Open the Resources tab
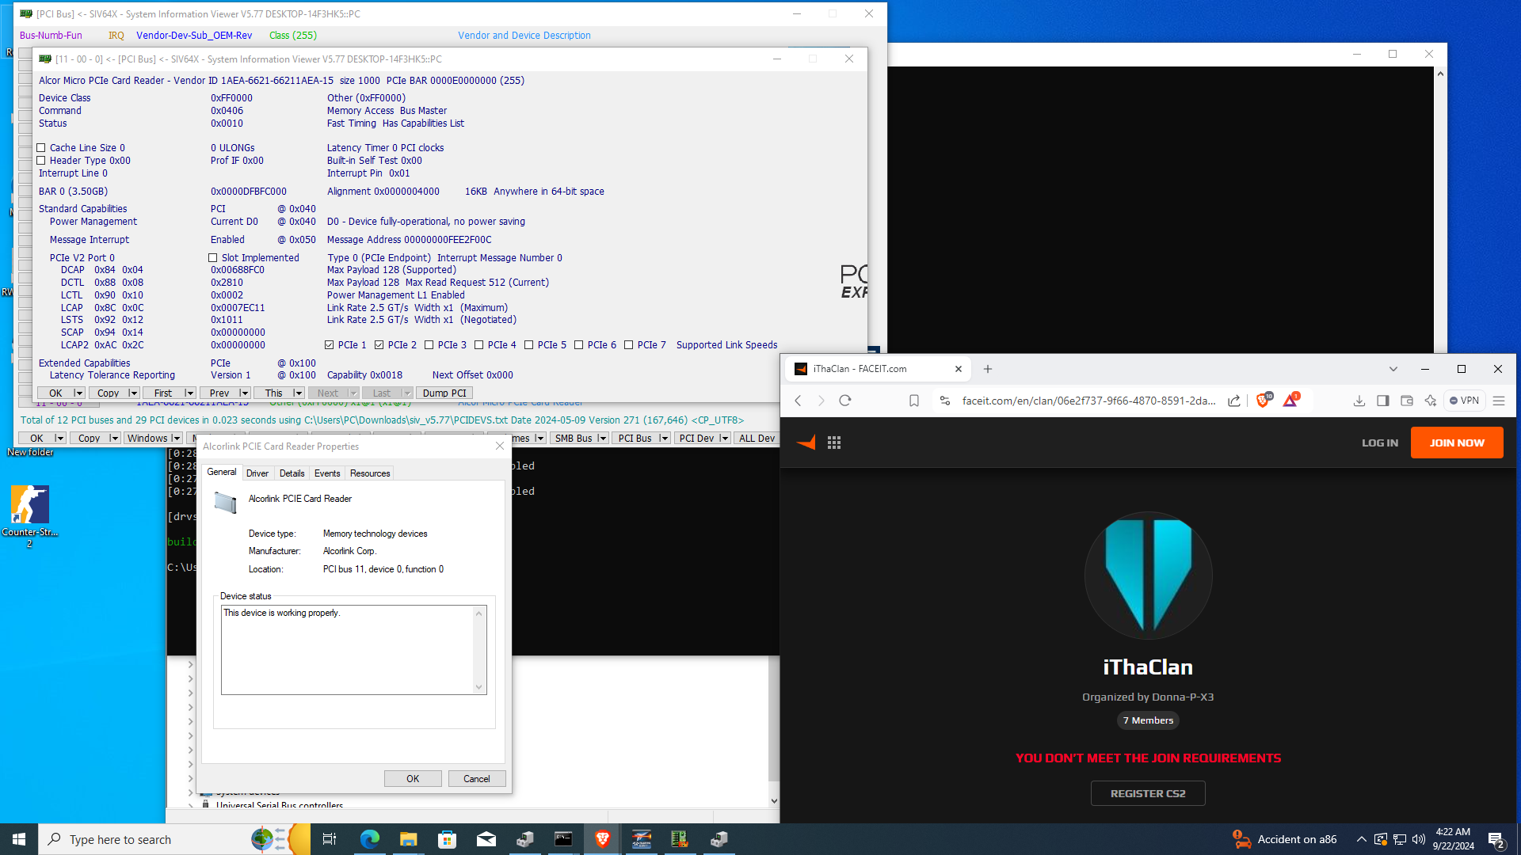This screenshot has width=1521, height=855. [x=370, y=473]
